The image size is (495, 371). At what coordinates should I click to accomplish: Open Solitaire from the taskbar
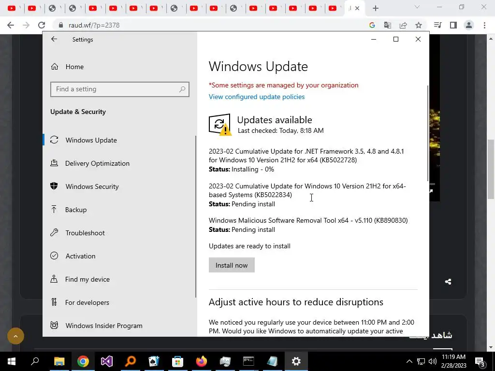click(154, 361)
